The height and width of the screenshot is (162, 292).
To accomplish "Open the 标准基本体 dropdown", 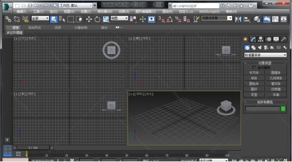I will 265,55.
